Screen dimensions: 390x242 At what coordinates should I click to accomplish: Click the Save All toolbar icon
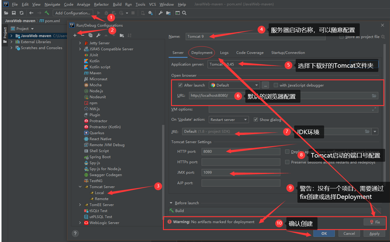(14, 13)
